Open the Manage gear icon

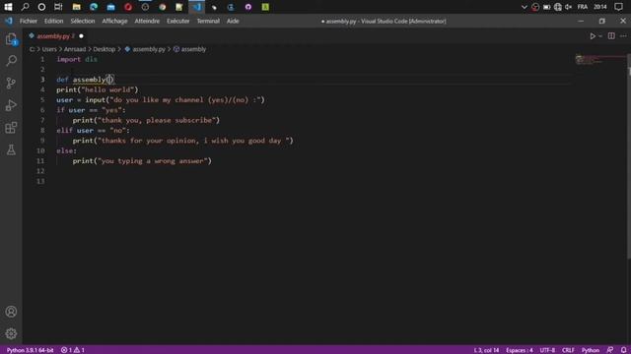[11, 333]
